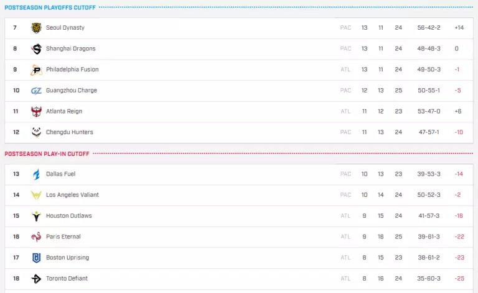478x293 pixels.
Task: Select the Toronto Defiant team name
Action: (x=67, y=278)
